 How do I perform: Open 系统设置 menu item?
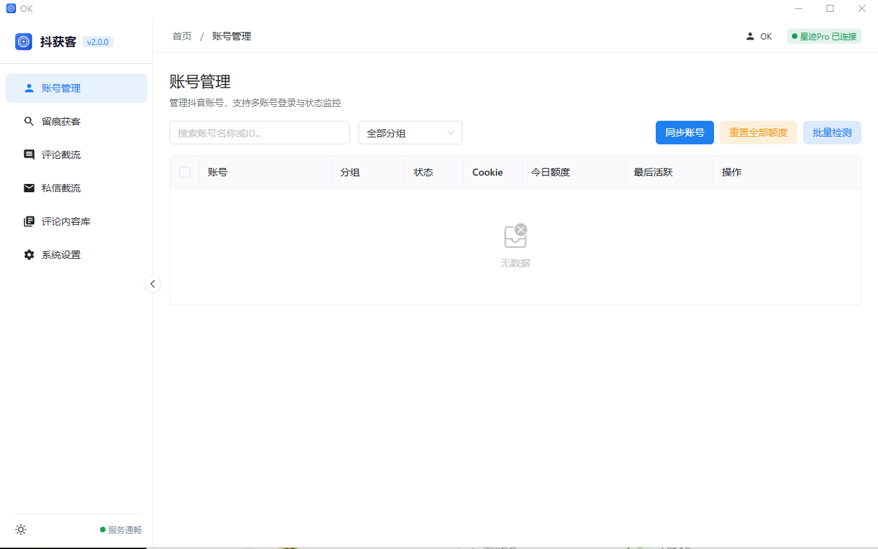coord(76,255)
